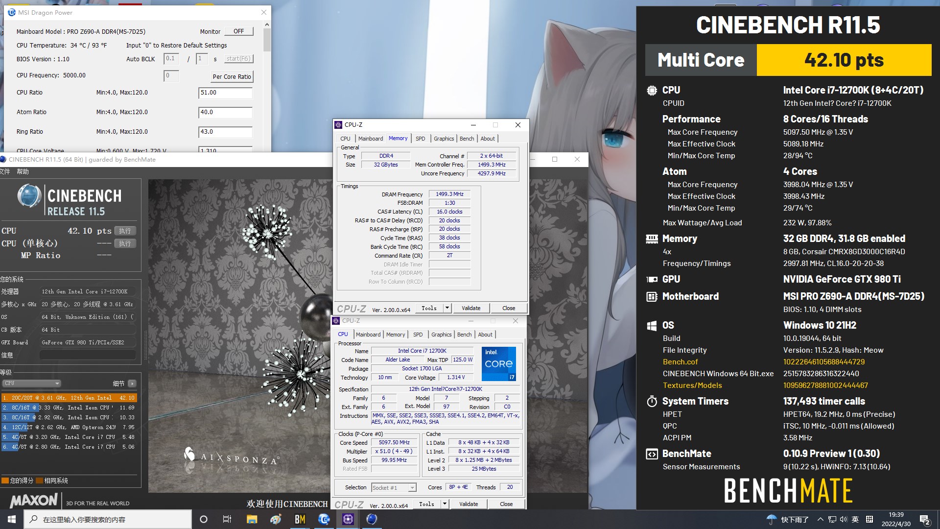This screenshot has height=529, width=940.
Task: Open the blue C app on taskbar
Action: point(324,519)
